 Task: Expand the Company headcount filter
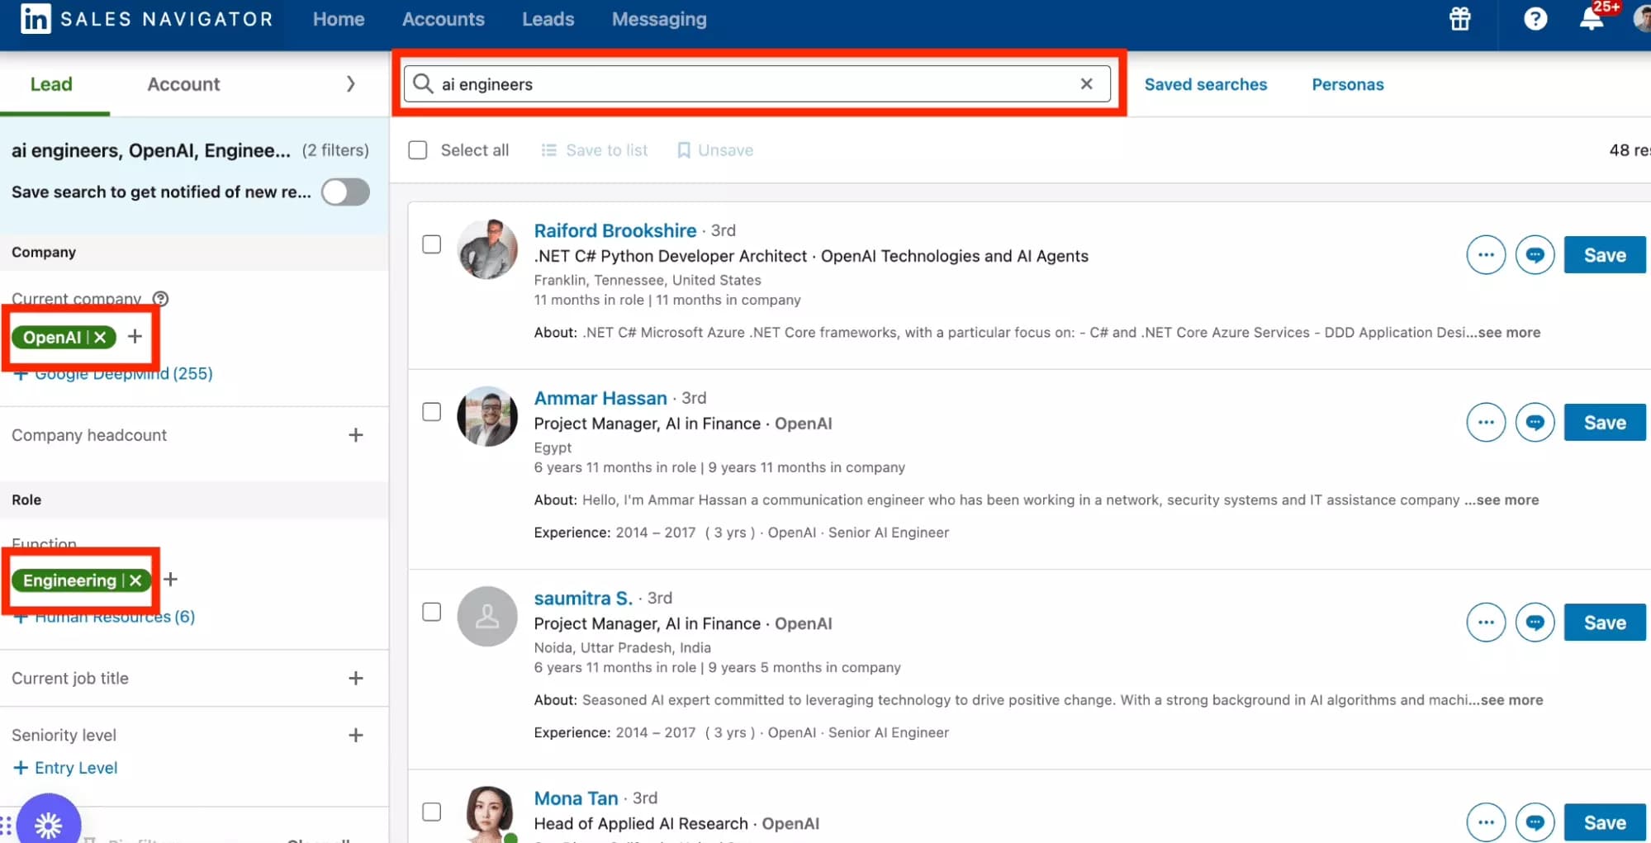355,435
